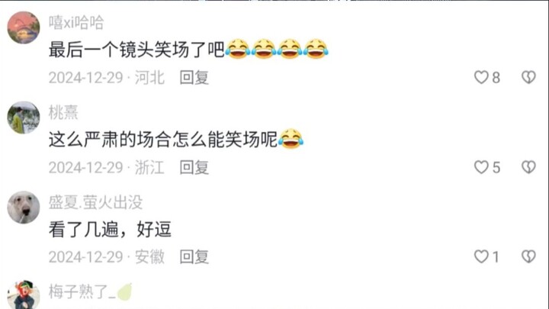
Task: Open 桃熹's profile avatar
Action: click(24, 117)
